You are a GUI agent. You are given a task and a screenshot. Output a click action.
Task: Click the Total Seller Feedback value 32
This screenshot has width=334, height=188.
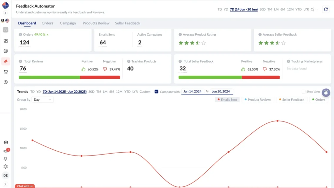coord(183,69)
